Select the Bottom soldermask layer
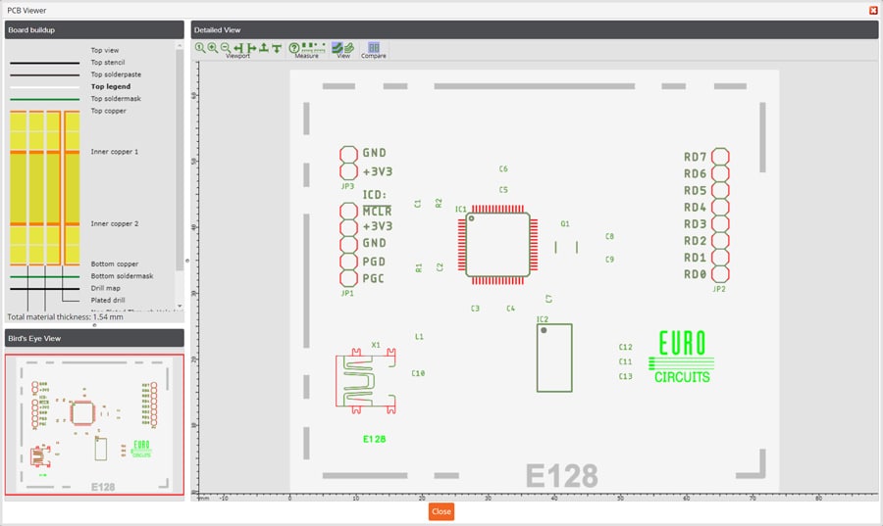883x526 pixels. [122, 276]
